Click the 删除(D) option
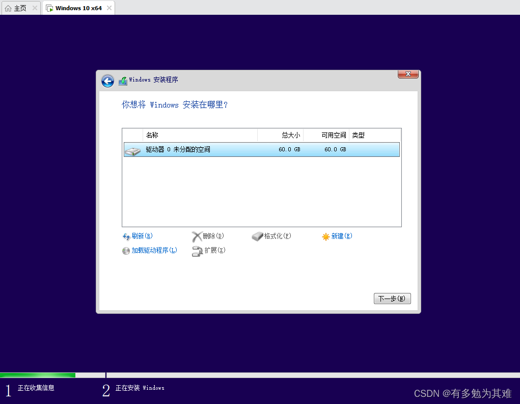Screen dimensions: 520x404 coord(213,236)
